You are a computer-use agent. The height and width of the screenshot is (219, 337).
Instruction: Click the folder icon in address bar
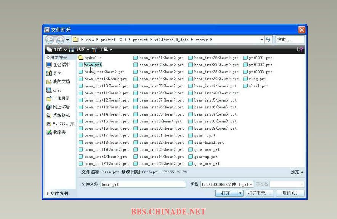75,40
